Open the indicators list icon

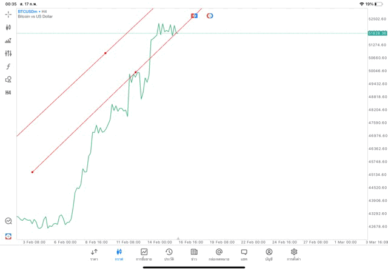point(8,41)
